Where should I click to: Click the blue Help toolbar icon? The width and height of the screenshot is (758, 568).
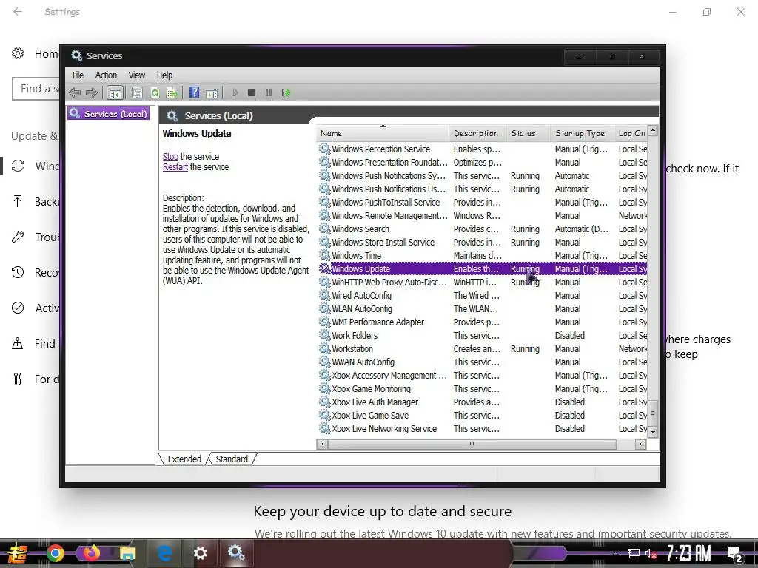(x=194, y=92)
